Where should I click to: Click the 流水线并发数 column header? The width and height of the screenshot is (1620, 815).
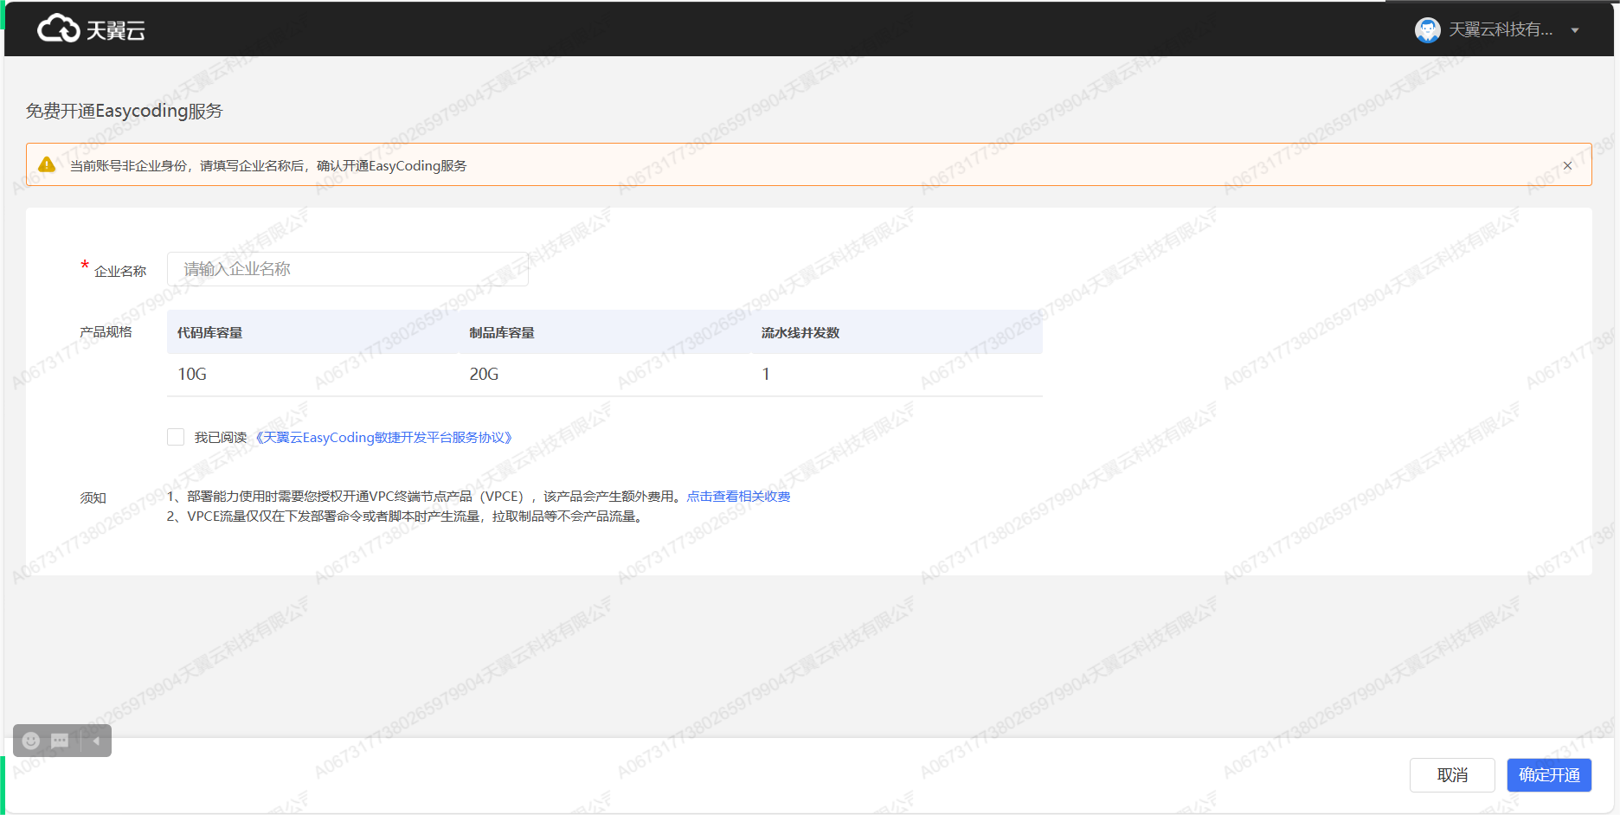click(800, 333)
